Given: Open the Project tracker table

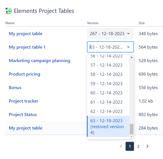Looking at the screenshot, I should (x=24, y=101).
